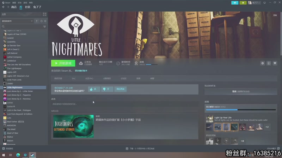
Task: Select LIMBO in the library list
Action: point(10,84)
